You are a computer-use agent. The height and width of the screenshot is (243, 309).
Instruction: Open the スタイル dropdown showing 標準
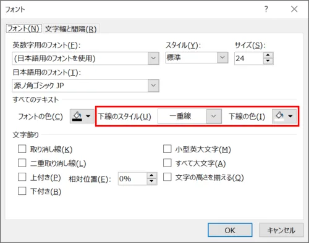[197, 57]
